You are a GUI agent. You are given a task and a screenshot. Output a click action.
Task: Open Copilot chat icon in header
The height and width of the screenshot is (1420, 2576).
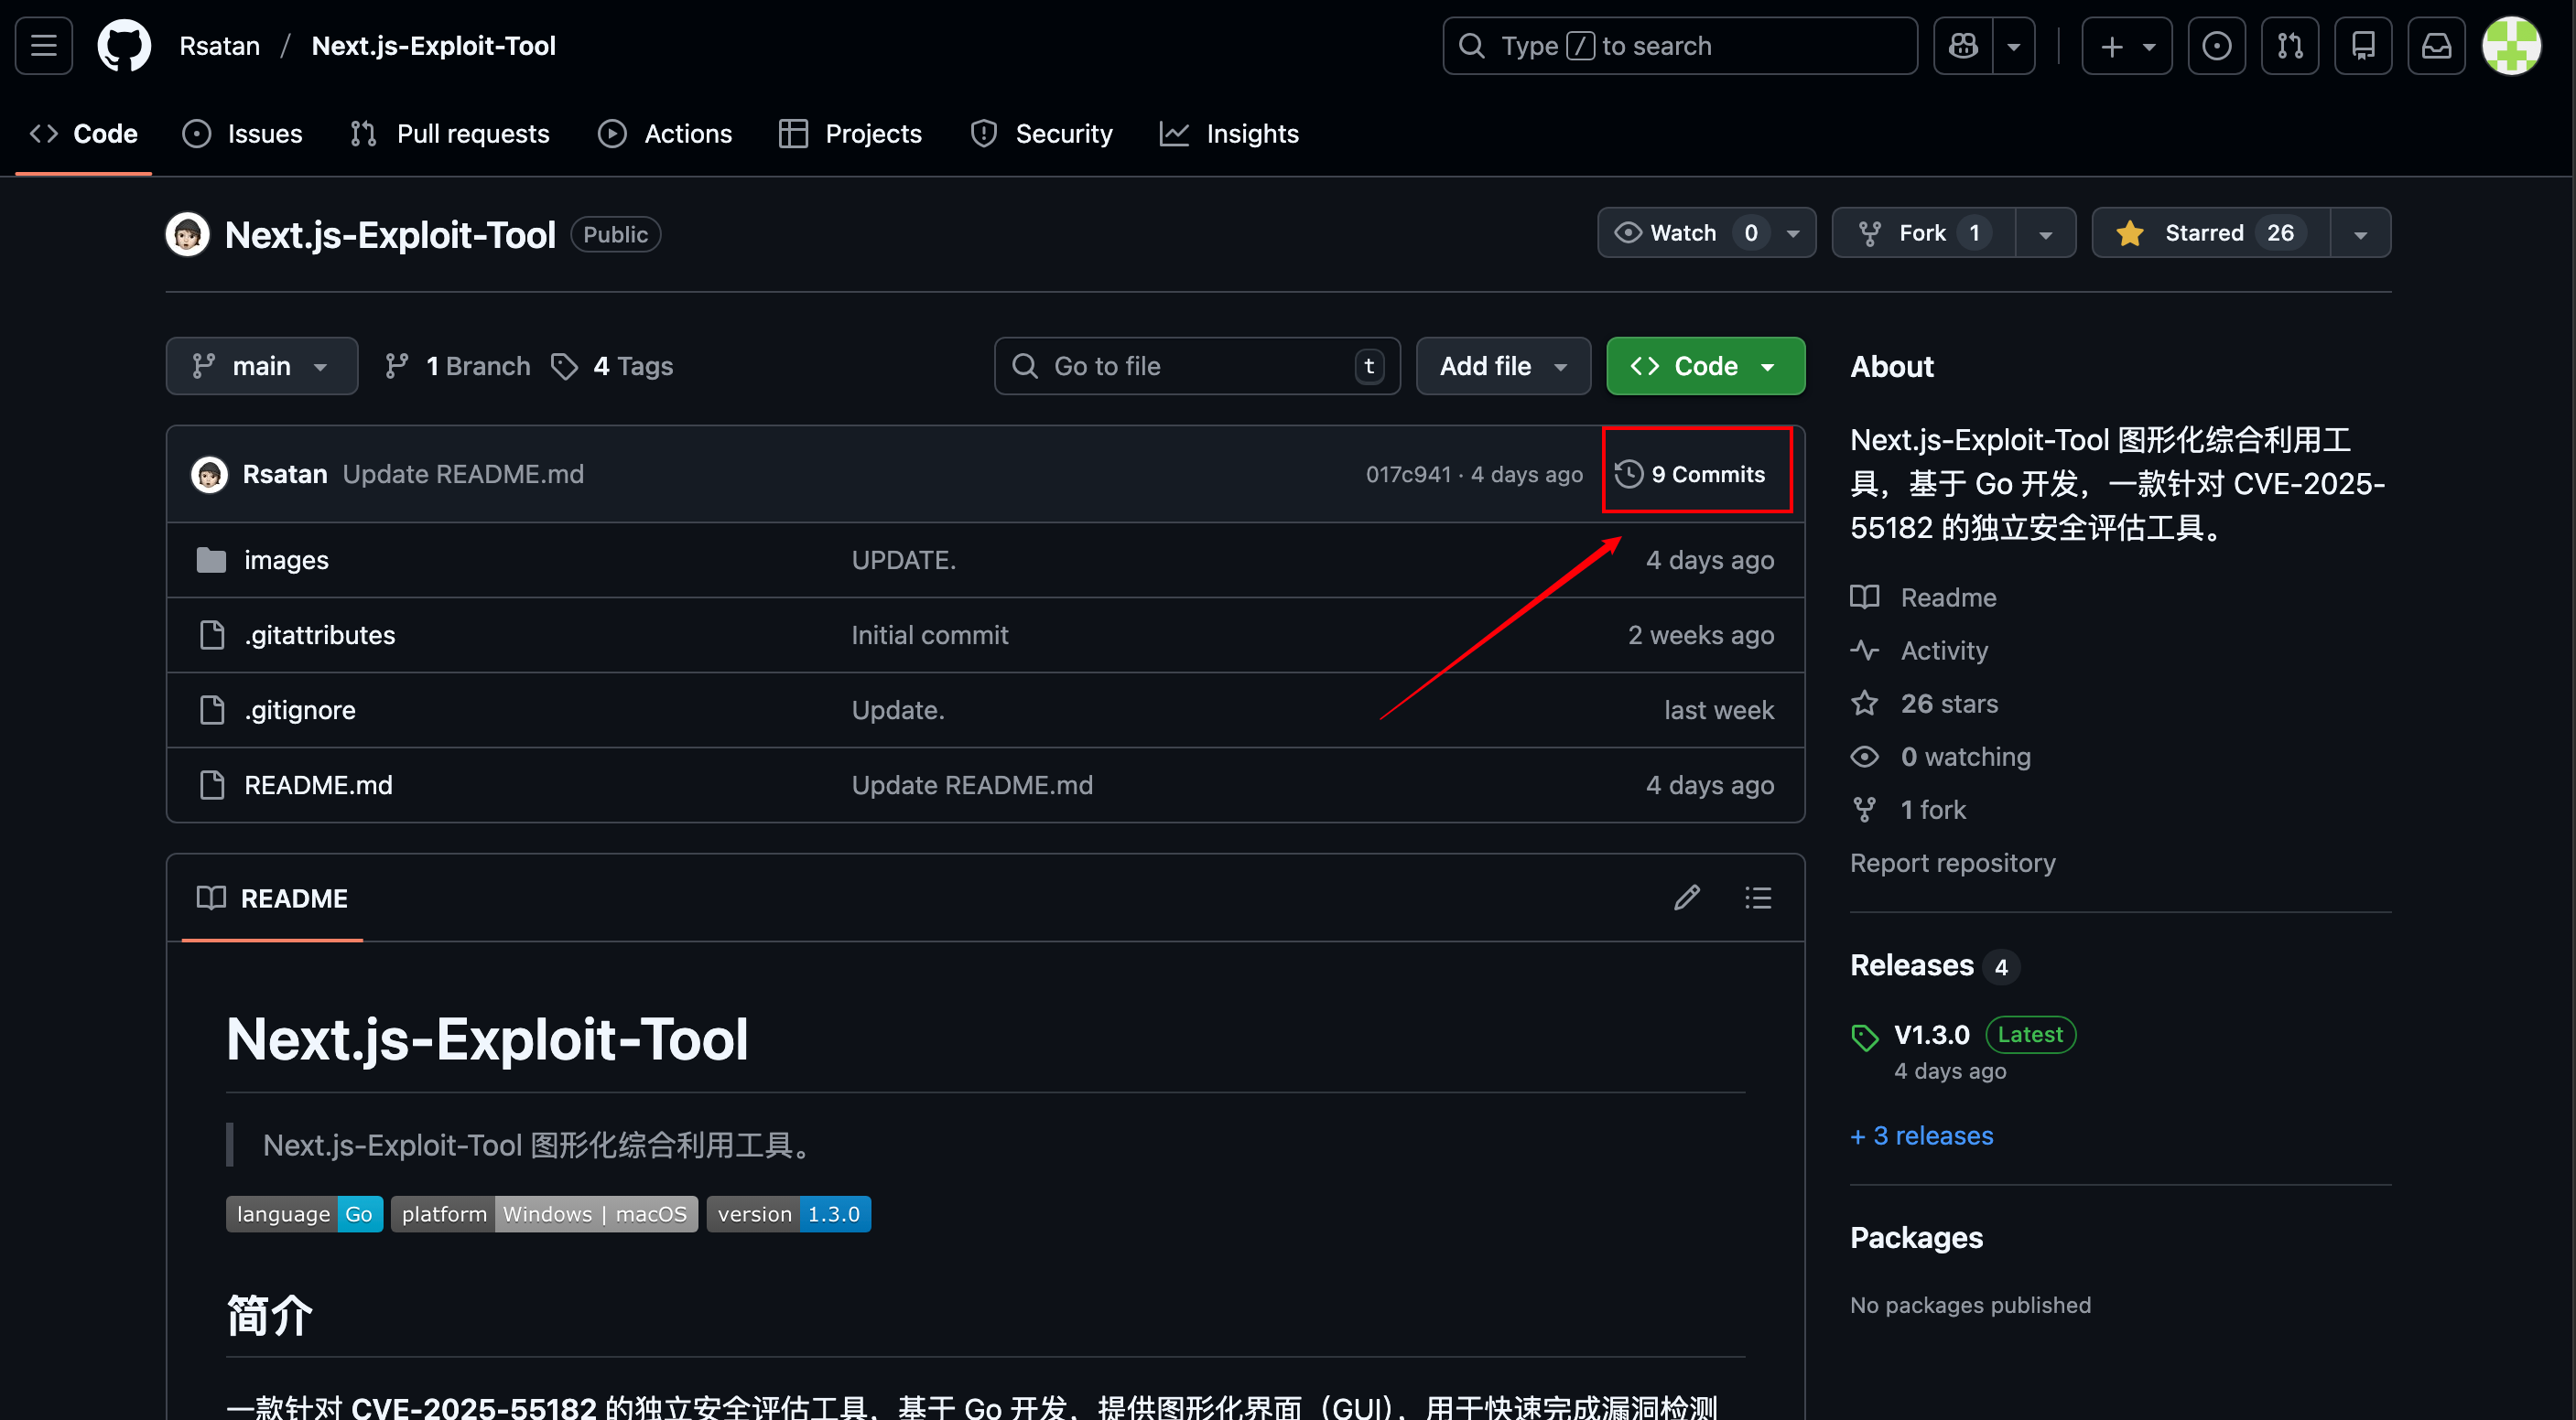coord(1963,46)
